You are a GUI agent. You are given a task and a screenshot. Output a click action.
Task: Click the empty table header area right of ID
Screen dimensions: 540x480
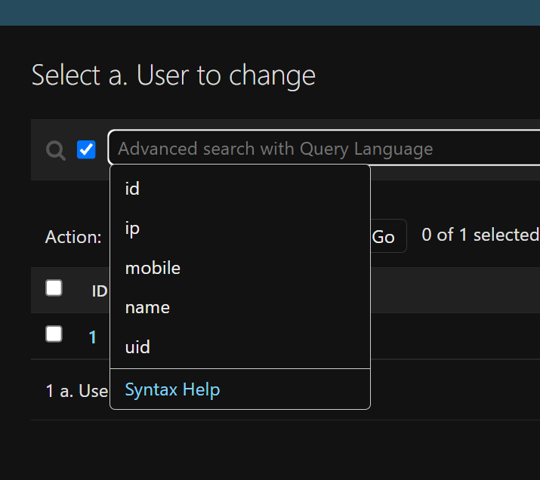[x=453, y=290]
